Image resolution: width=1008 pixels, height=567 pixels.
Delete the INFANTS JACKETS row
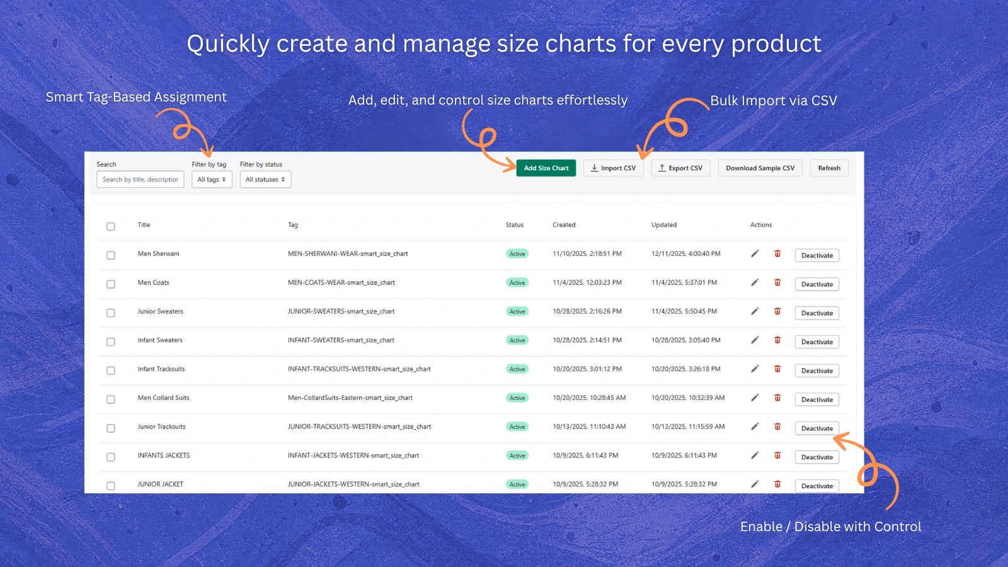[x=777, y=455]
